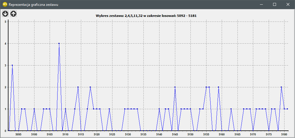This screenshot has width=295, height=138.
Task: Select the value 1 point at draw 5124
Action: (109, 109)
